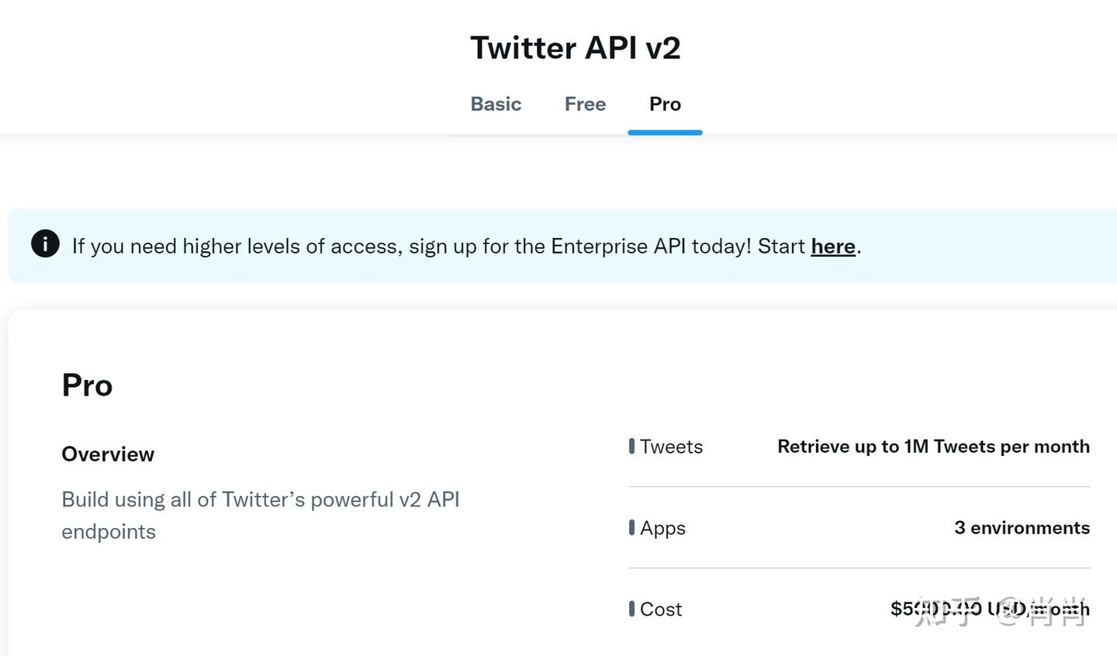Viewport: 1117px width, 656px height.
Task: Click the monthly USD cost value
Action: pos(989,609)
